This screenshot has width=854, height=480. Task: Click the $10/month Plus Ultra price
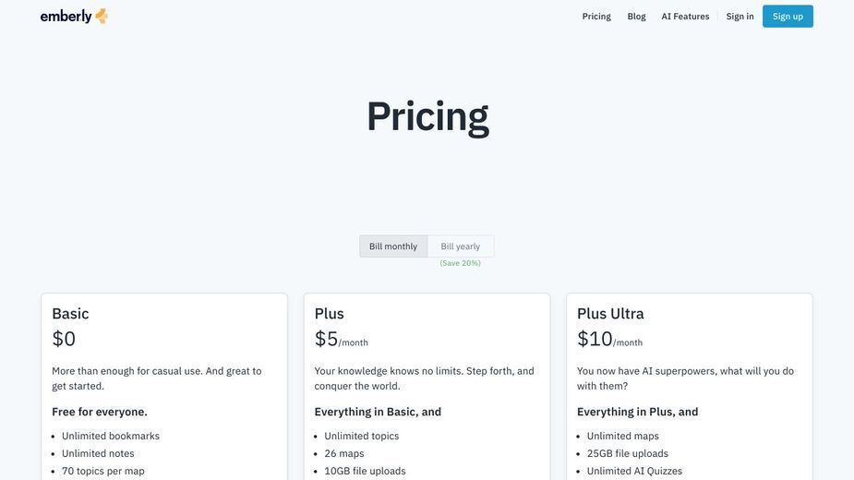tap(609, 339)
